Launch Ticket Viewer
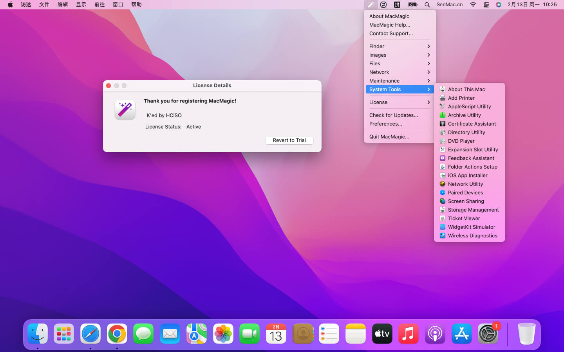The image size is (564, 352). tap(469, 218)
